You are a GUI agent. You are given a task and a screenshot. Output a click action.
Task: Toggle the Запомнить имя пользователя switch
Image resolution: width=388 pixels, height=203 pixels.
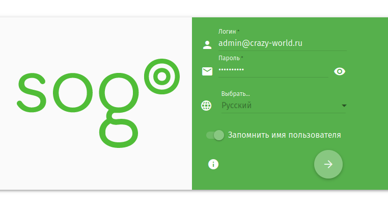tap(215, 135)
